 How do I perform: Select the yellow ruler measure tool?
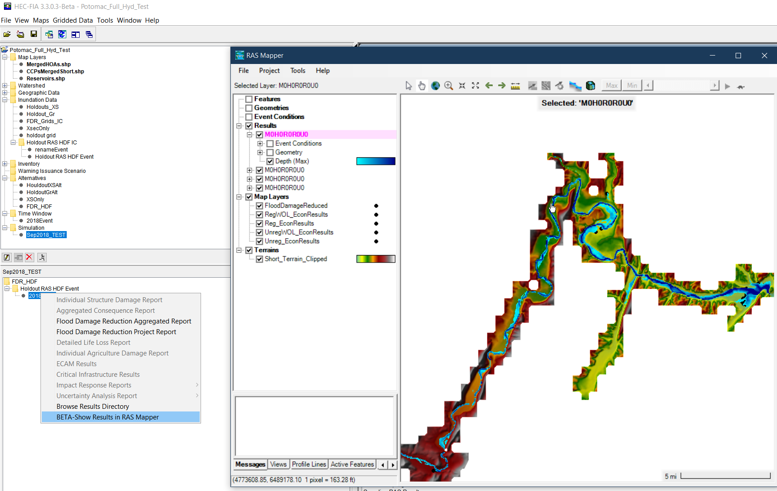(515, 86)
